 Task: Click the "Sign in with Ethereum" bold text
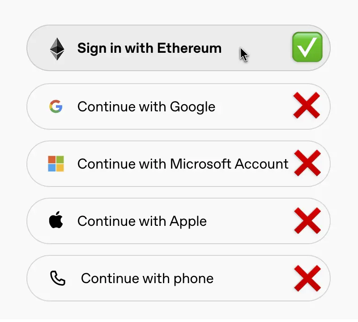coord(149,48)
